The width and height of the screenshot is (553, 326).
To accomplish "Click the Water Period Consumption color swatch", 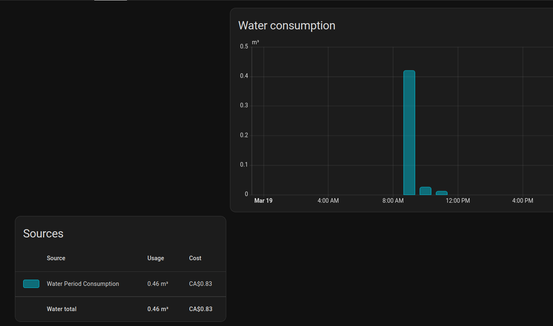I will [x=31, y=284].
